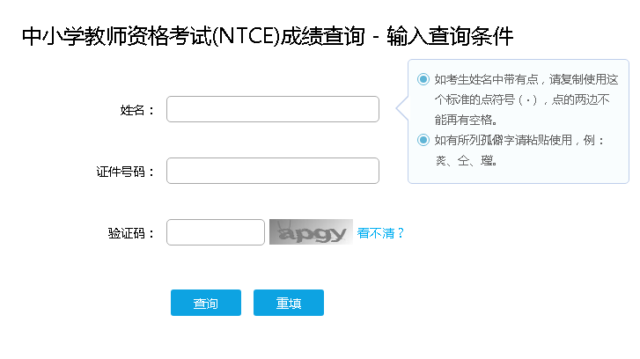Select the 验证码 captcha text box
The height and width of the screenshot is (359, 640).
coord(216,232)
